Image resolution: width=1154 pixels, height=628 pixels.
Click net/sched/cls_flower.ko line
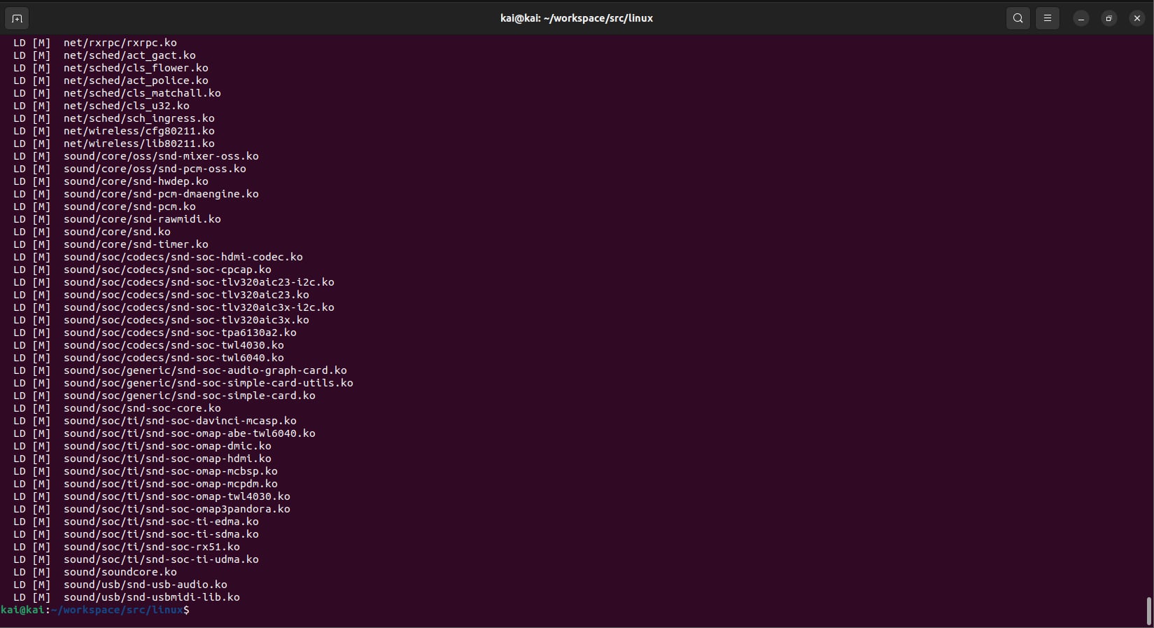click(x=111, y=68)
